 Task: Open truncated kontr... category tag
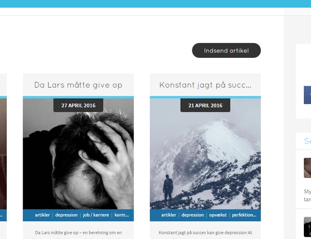(x=122, y=215)
